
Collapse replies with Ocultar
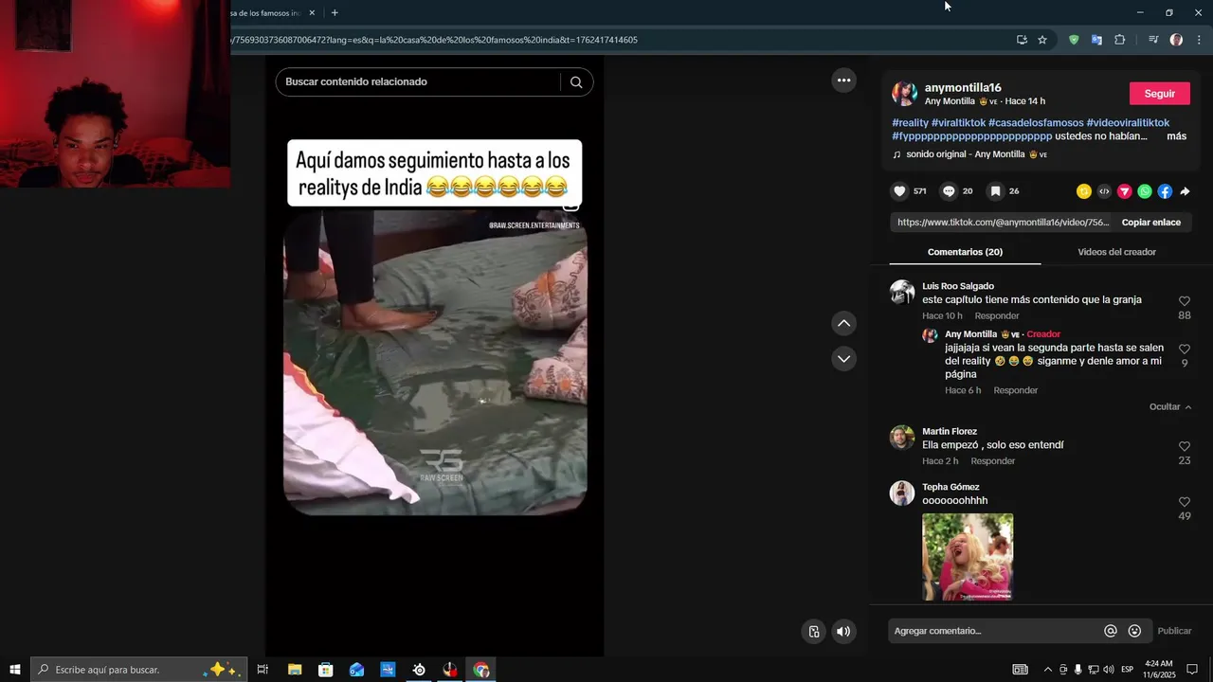1170,407
